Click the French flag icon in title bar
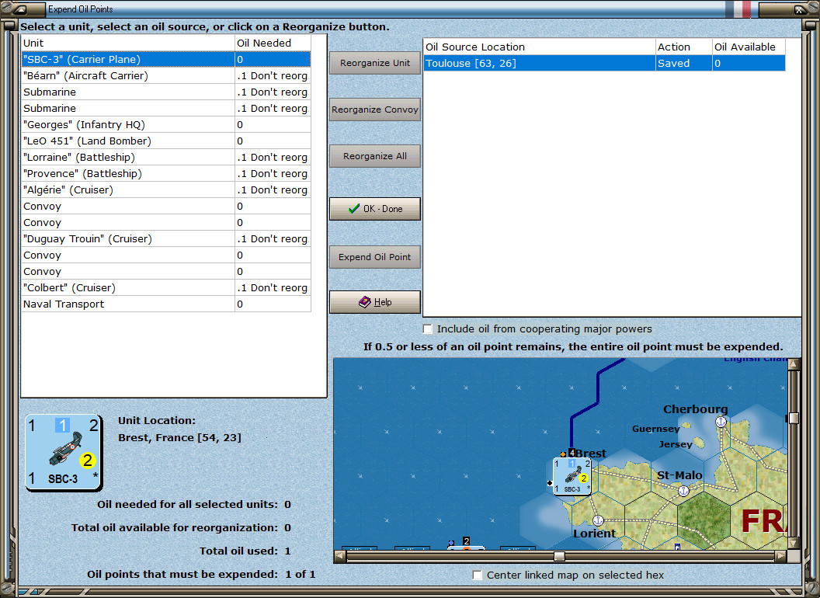Viewport: 820px width, 598px height. [x=738, y=9]
